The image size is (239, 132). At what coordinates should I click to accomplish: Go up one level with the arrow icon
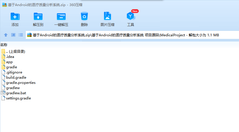pos(6,35)
